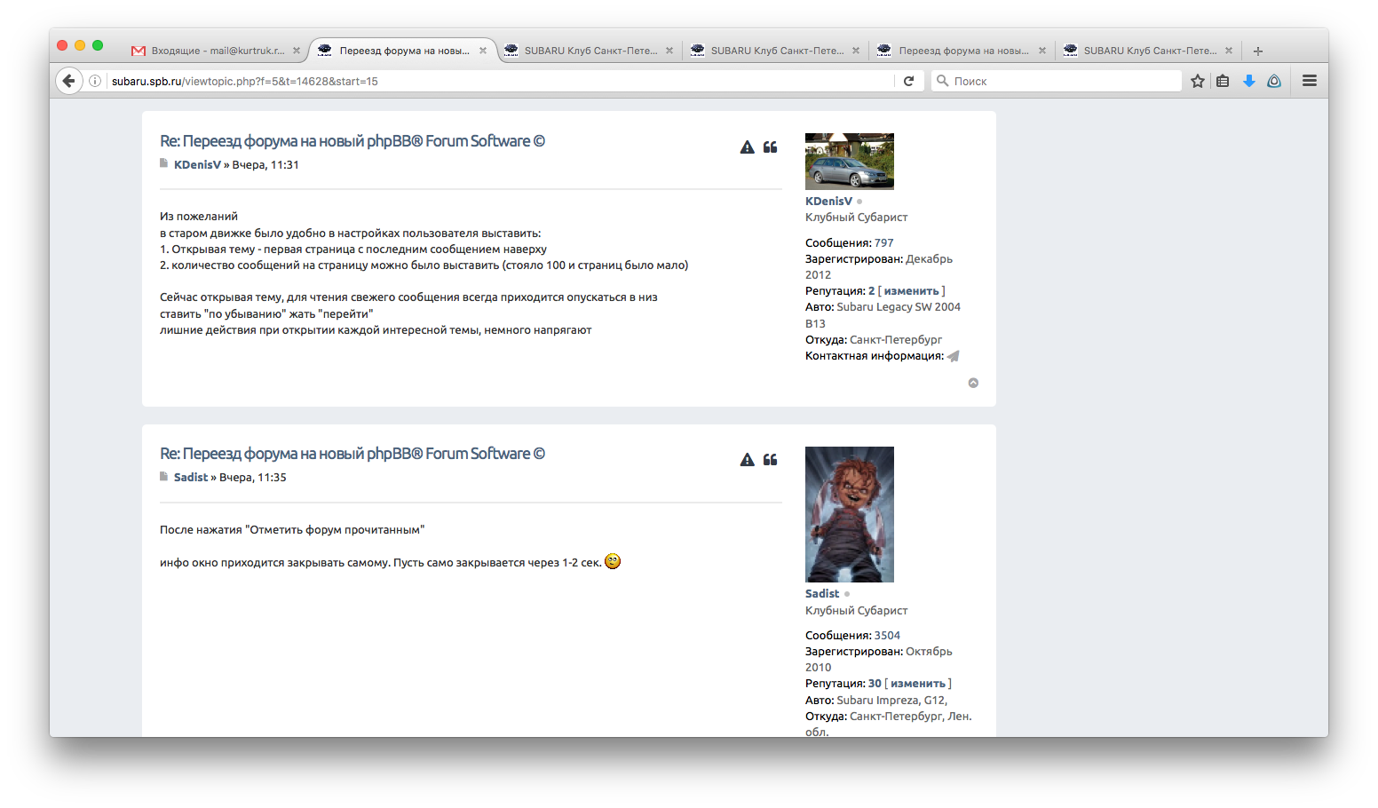Image resolution: width=1378 pixels, height=808 pixels.
Task: Switch to the Входящие Gmail tab
Action: tap(217, 51)
